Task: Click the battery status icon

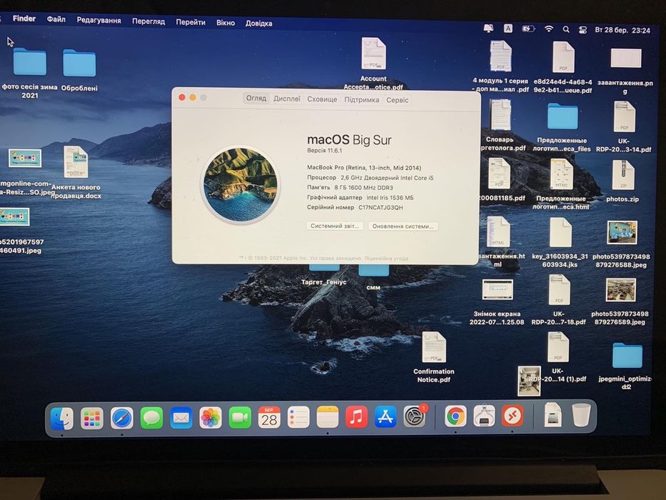Action: (x=528, y=29)
